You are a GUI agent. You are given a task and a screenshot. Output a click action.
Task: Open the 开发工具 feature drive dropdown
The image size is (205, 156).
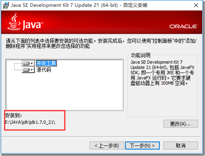click(28, 63)
